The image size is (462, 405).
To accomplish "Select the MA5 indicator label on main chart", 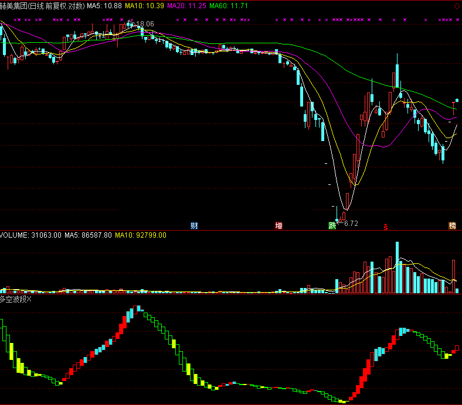I will tap(104, 5).
